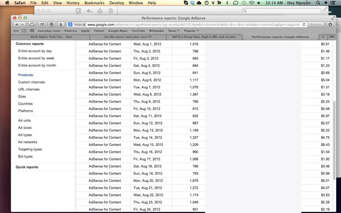Reload the page with the refresh icon
Image resolution: width=341 pixels, height=213 pixels.
[x=304, y=24]
